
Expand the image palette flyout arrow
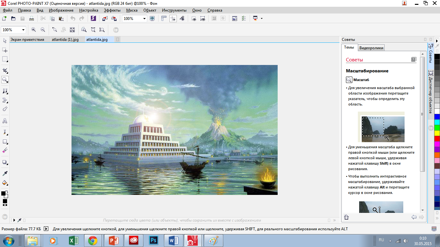(x=14, y=220)
